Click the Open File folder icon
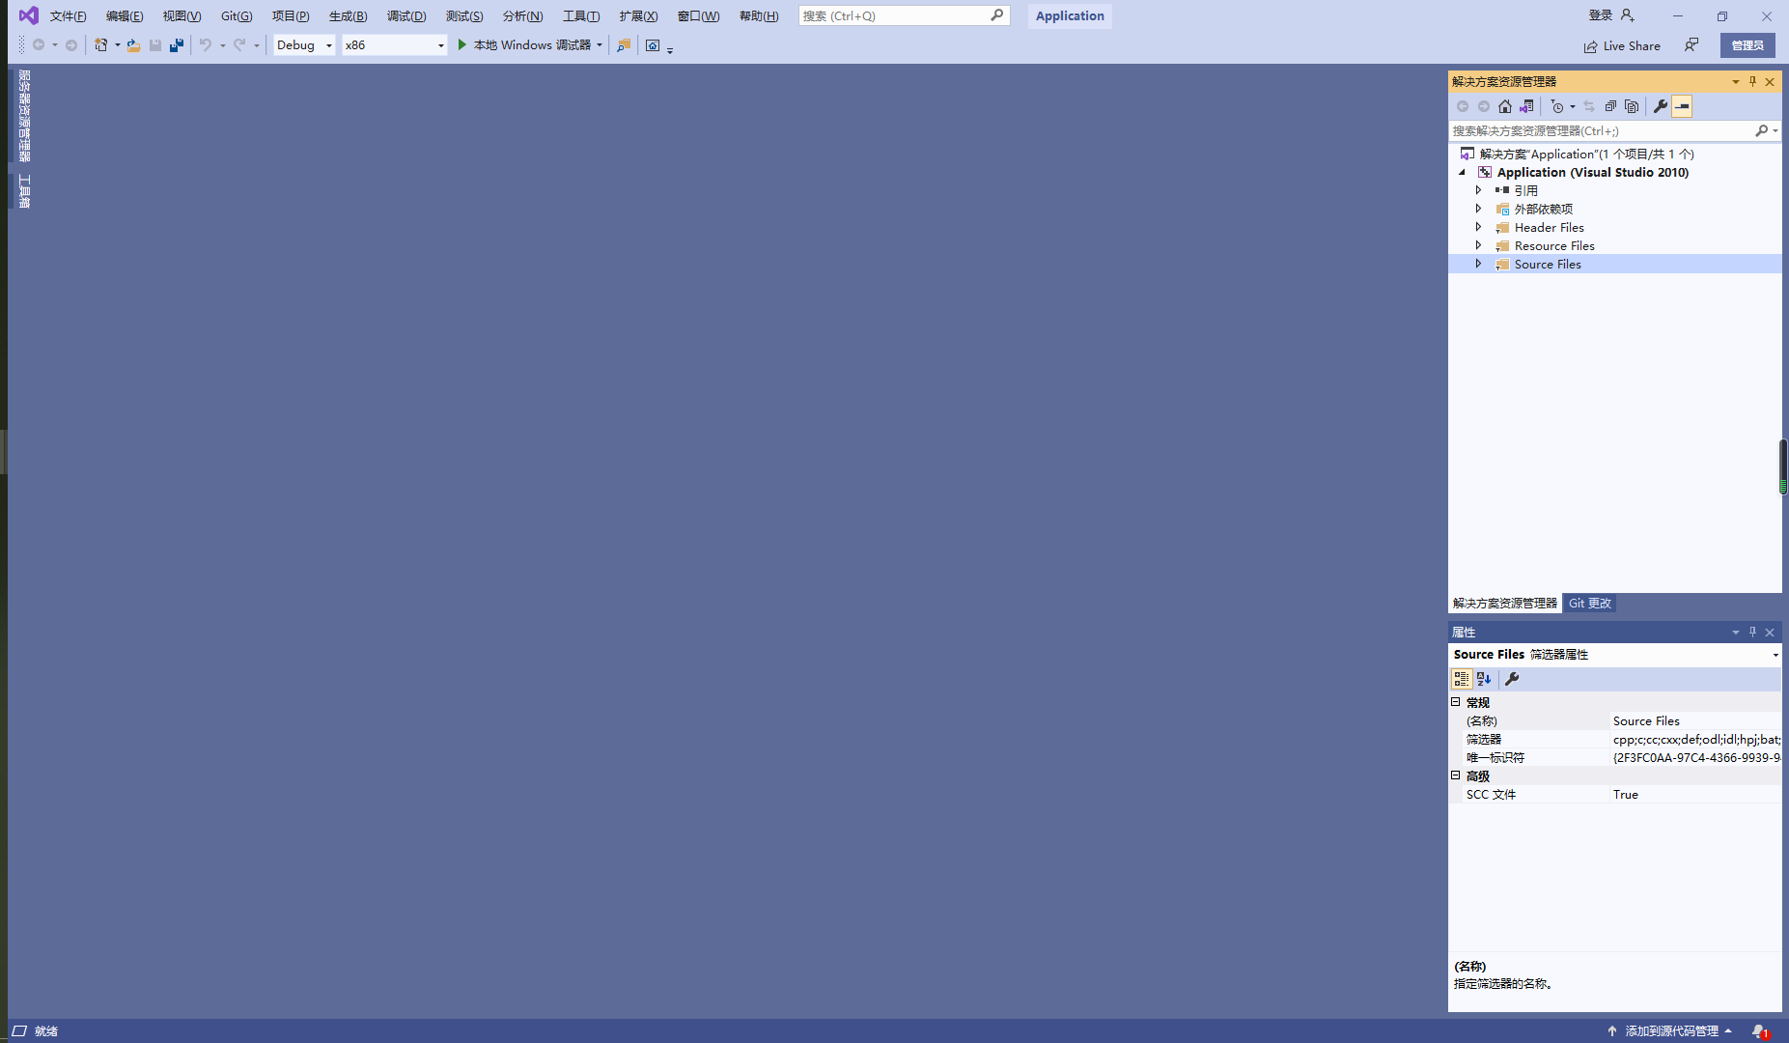The width and height of the screenshot is (1789, 1043). coord(133,45)
